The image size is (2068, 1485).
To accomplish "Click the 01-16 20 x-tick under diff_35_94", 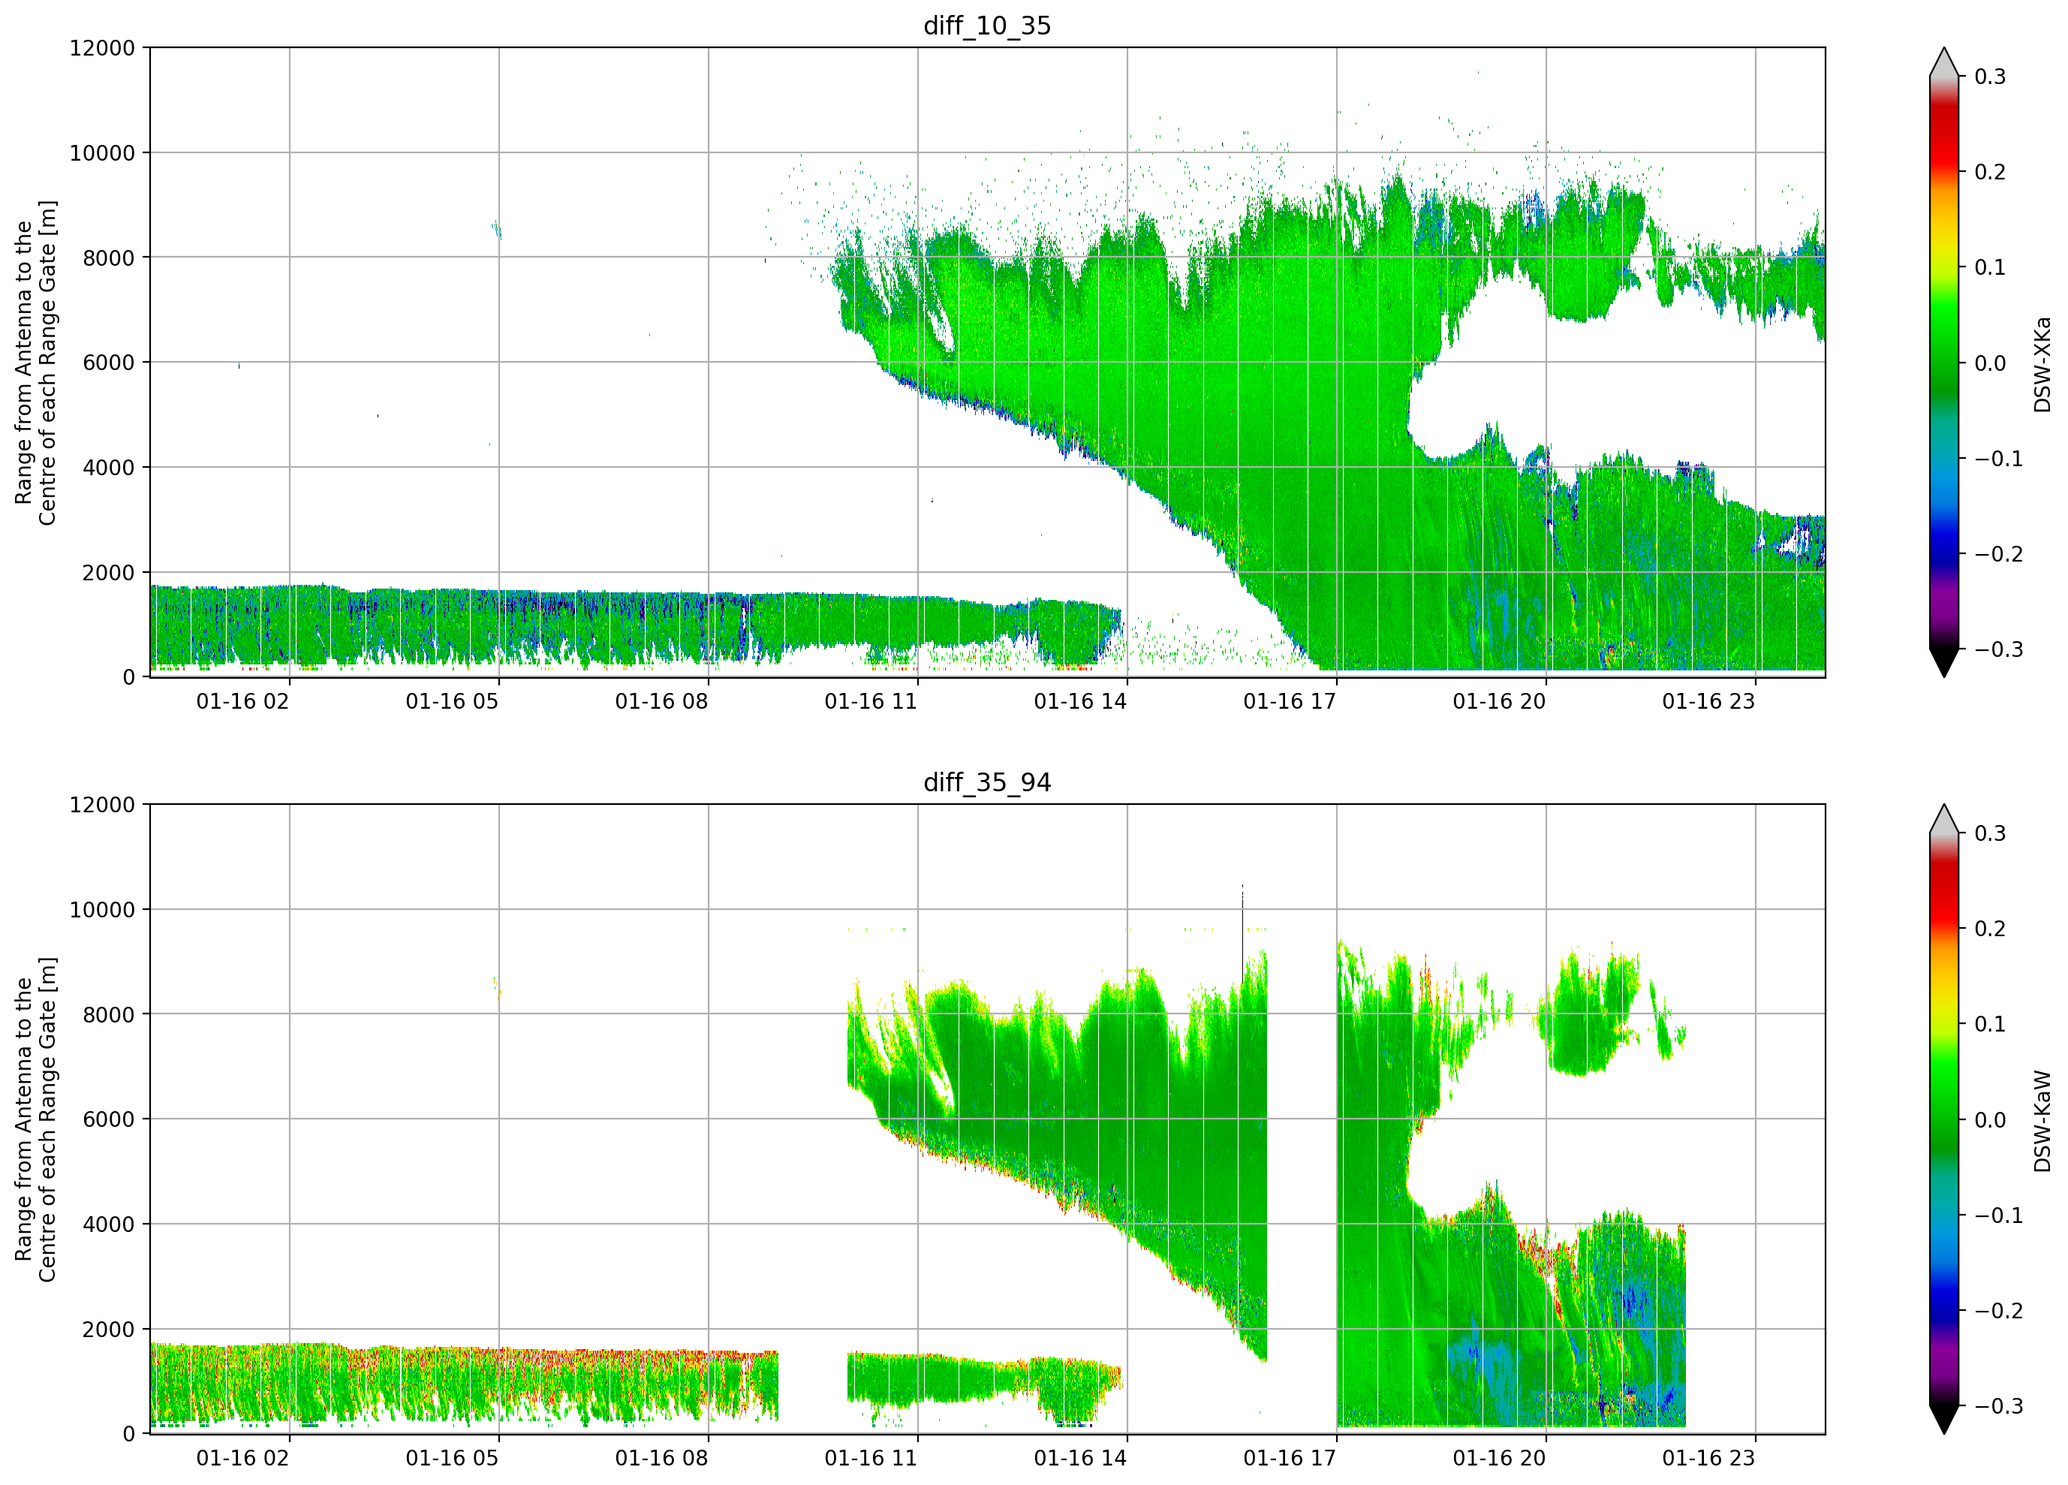I will (1499, 1459).
